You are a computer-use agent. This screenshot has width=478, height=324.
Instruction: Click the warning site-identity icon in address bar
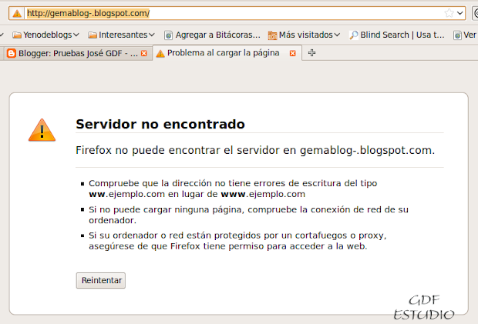click(x=17, y=13)
